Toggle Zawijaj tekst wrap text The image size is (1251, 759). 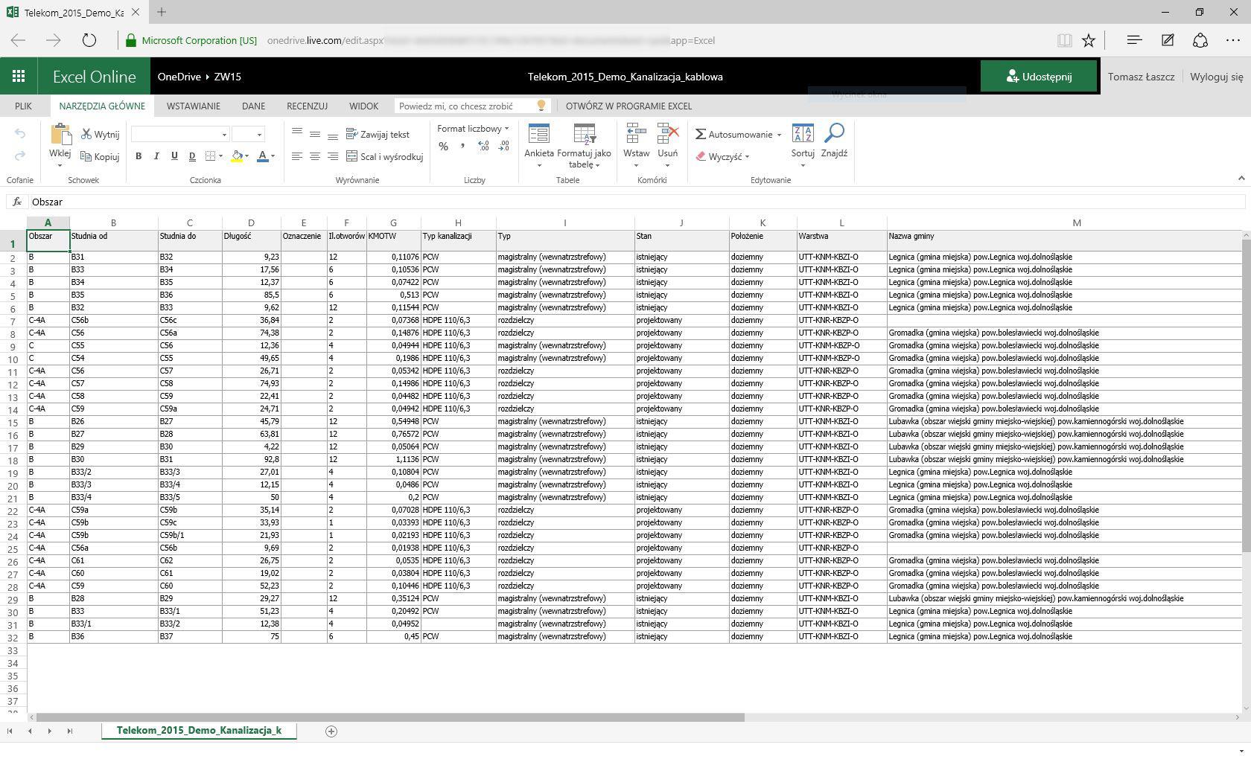click(378, 135)
